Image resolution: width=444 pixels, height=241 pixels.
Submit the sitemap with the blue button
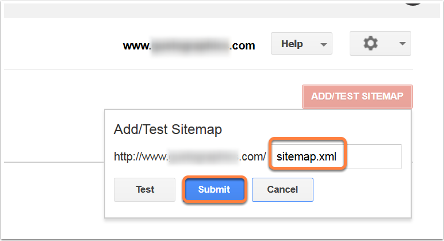tap(215, 189)
